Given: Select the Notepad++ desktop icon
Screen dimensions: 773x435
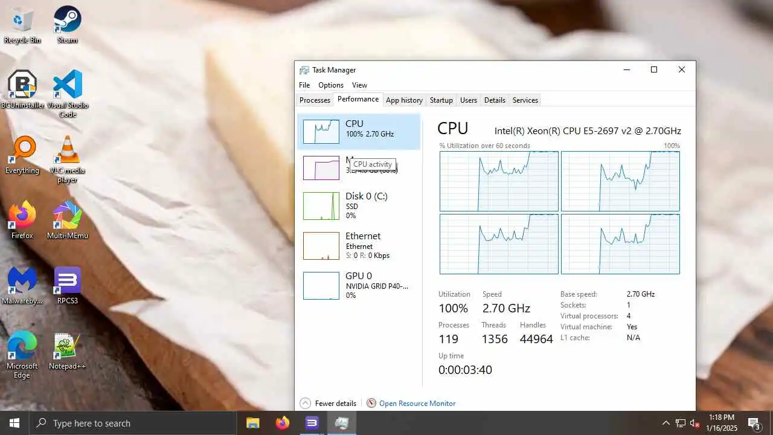Looking at the screenshot, I should tap(68, 350).
